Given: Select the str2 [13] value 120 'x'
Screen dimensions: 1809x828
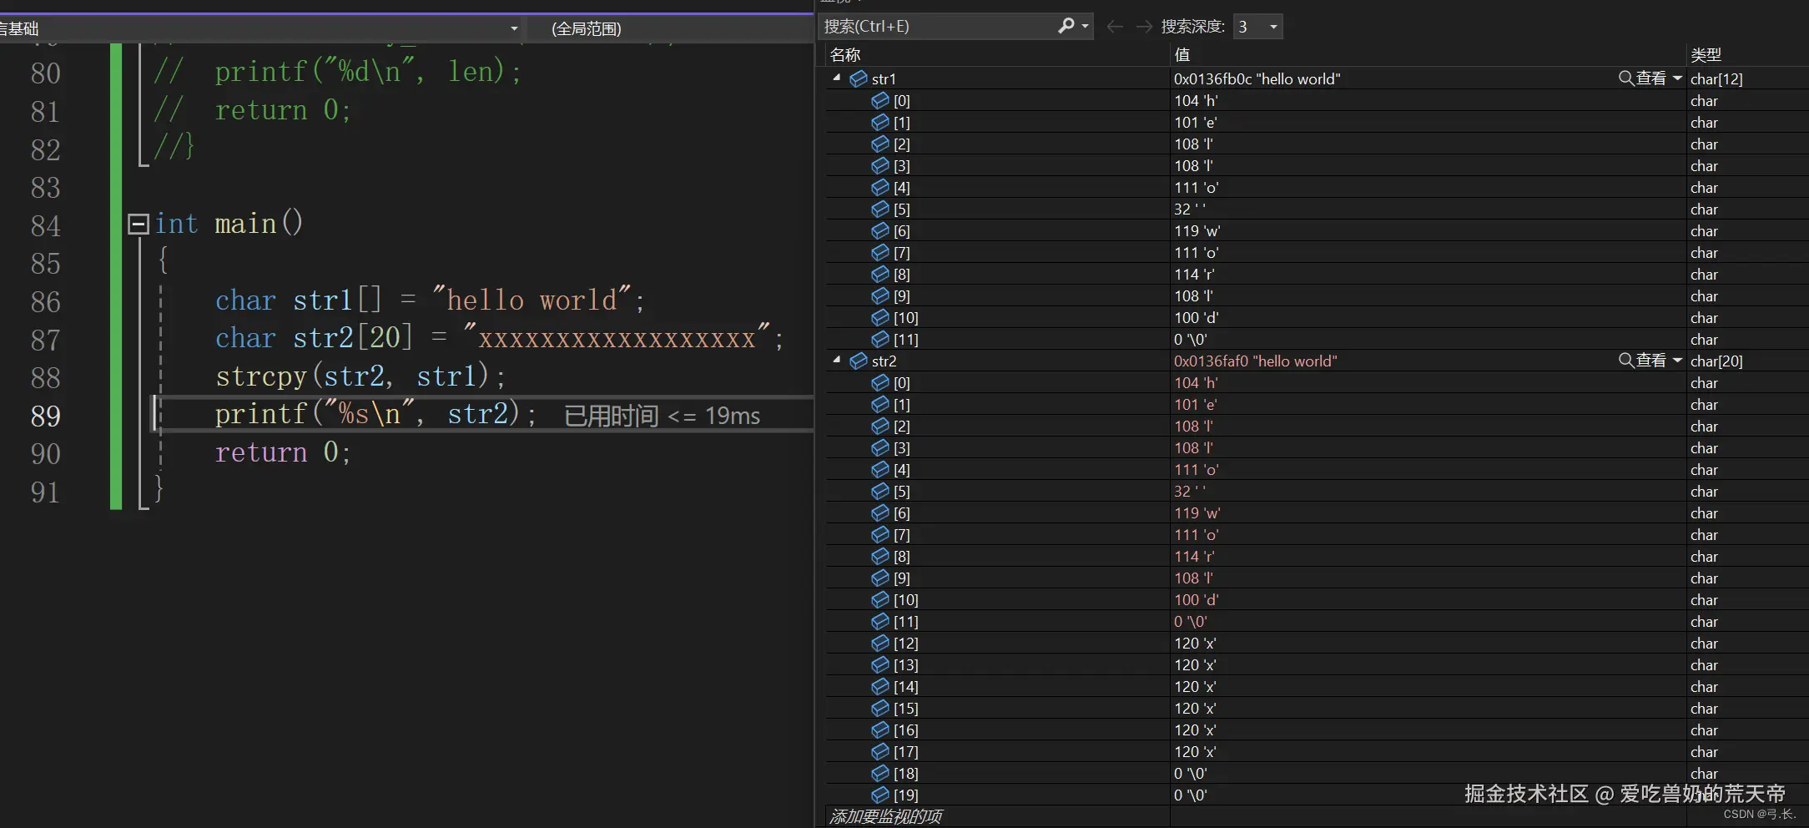Looking at the screenshot, I should [1195, 664].
